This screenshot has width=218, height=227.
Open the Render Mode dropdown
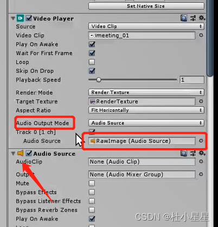pos(146,93)
